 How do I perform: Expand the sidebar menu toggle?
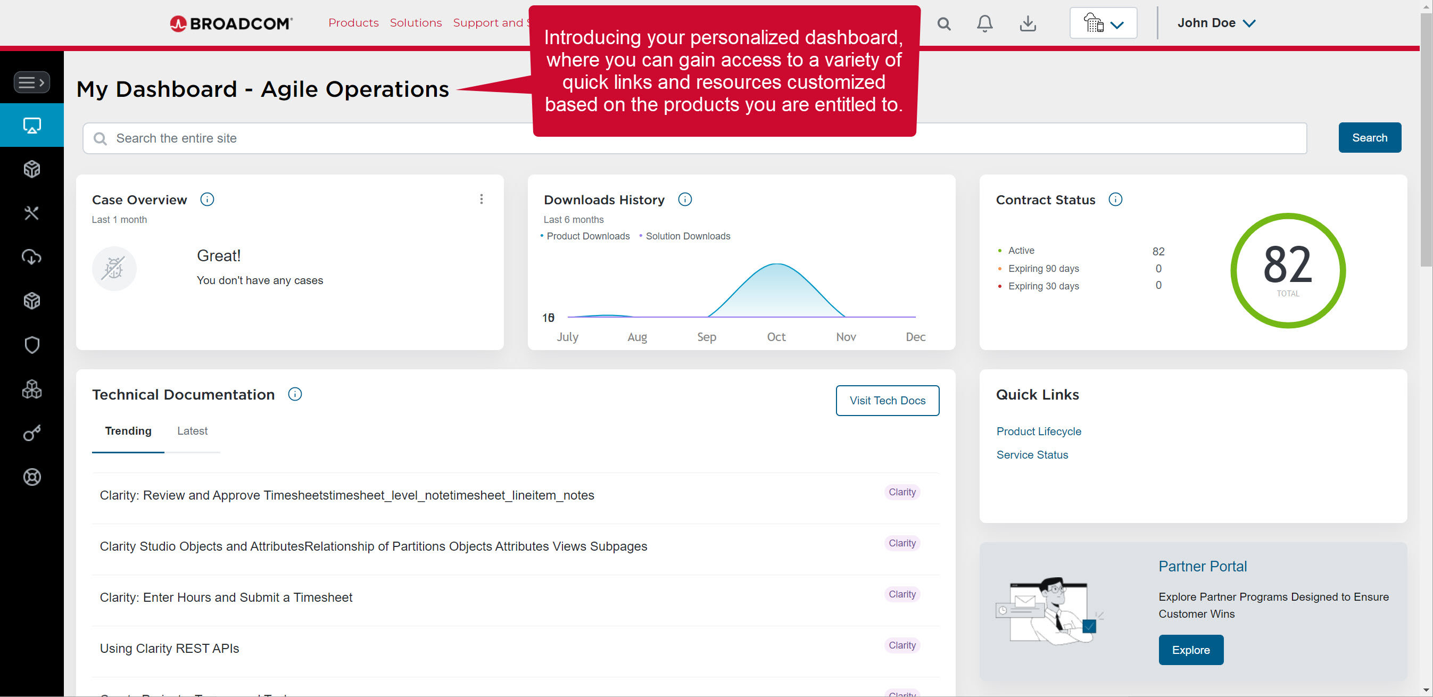click(x=32, y=82)
